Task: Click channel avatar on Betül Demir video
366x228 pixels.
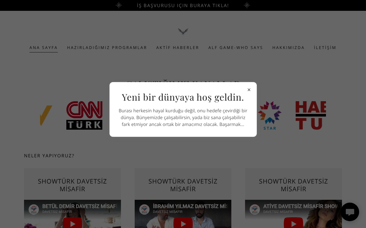Action: [34, 209]
